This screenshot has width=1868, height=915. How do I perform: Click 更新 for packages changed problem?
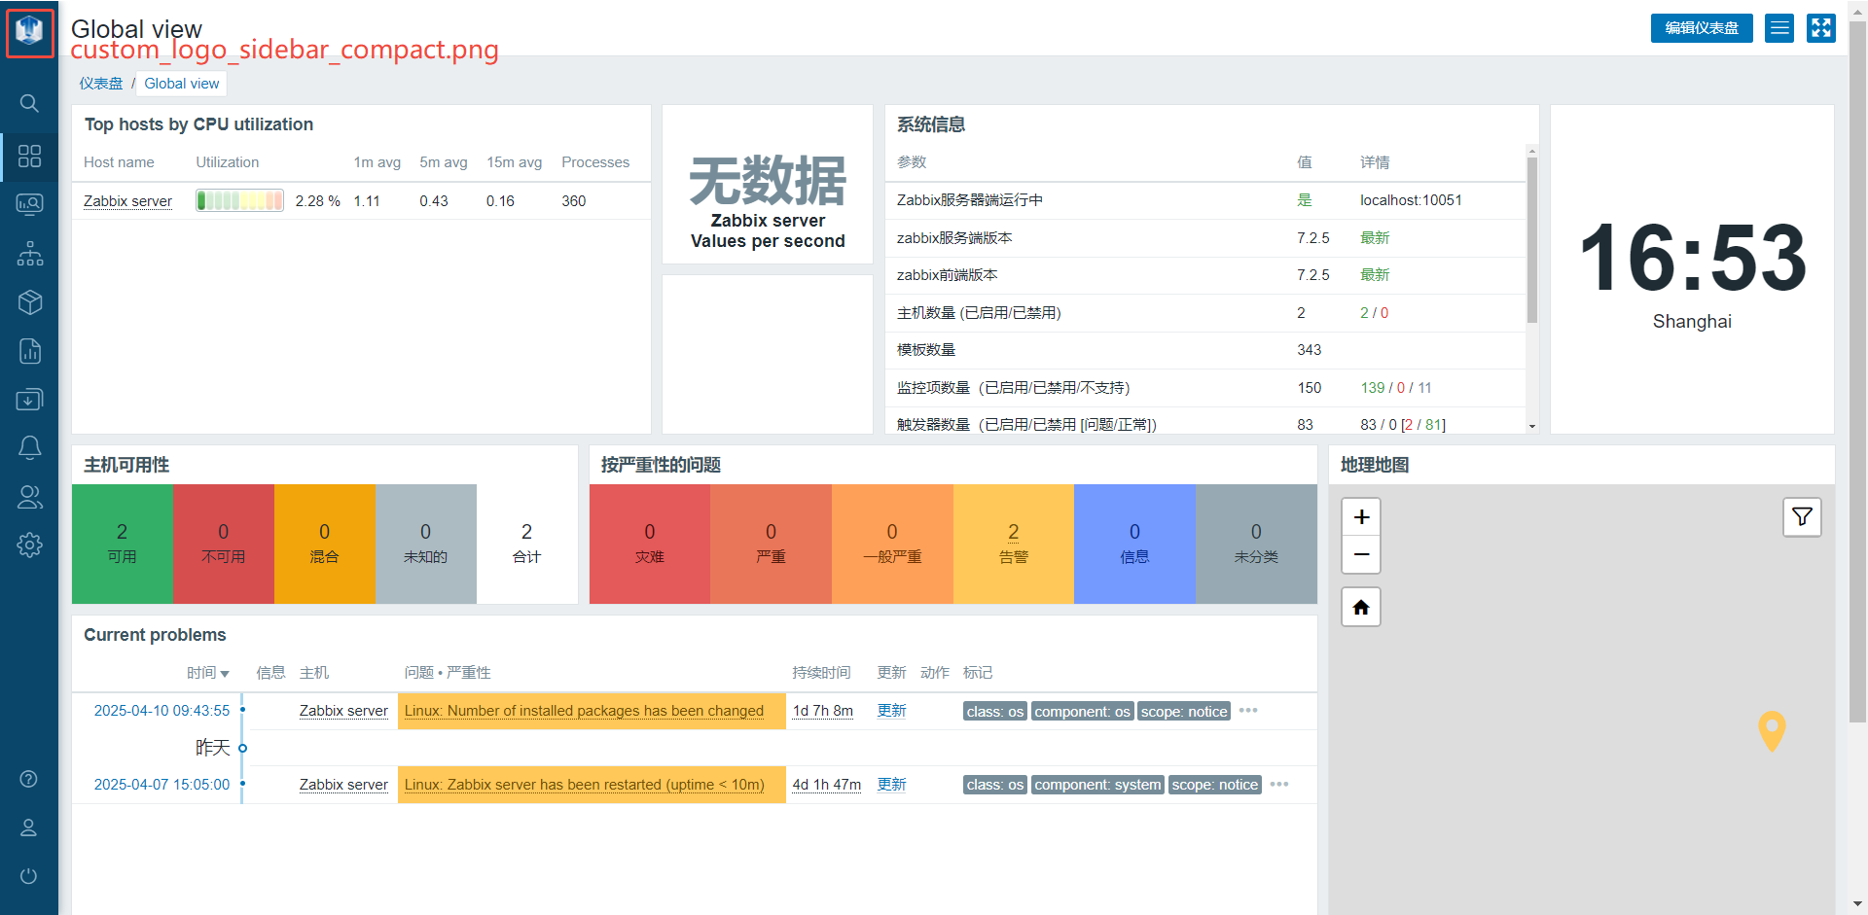(x=891, y=711)
